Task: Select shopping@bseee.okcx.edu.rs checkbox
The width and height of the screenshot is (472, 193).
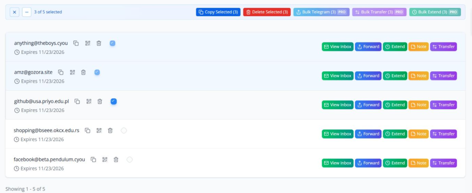Action: coord(124,130)
